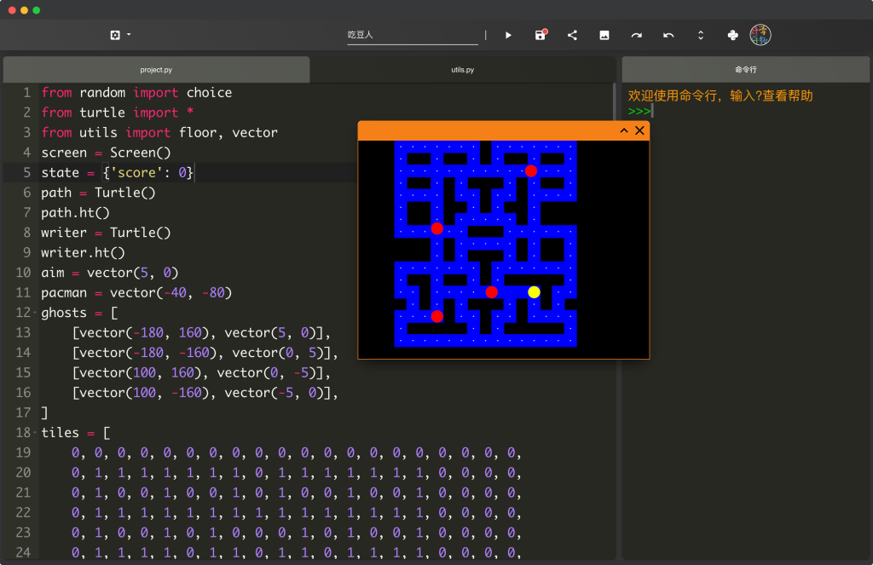The width and height of the screenshot is (873, 565).
Task: Collapse the game window with the chevron
Action: 623,130
